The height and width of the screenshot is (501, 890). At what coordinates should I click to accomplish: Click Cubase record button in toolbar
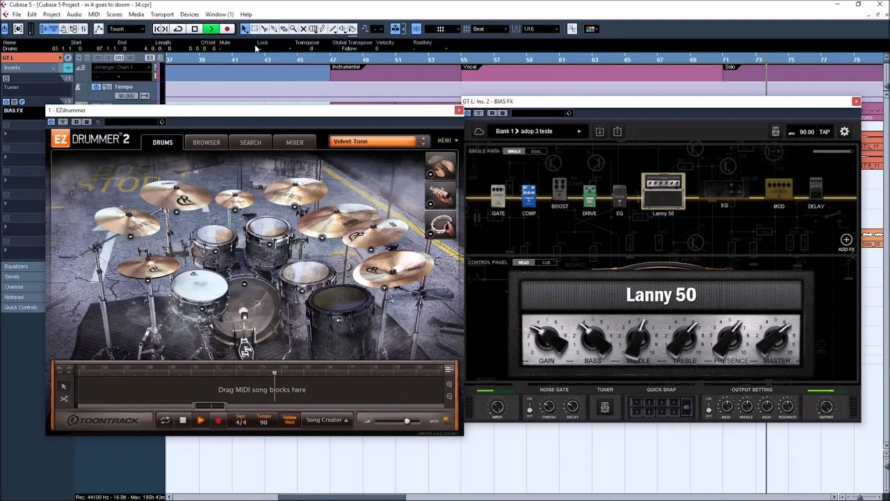tap(227, 29)
